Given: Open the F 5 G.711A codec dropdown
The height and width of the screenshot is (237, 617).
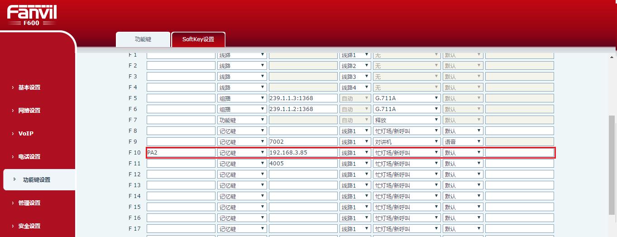Looking at the screenshot, I should coord(407,98).
